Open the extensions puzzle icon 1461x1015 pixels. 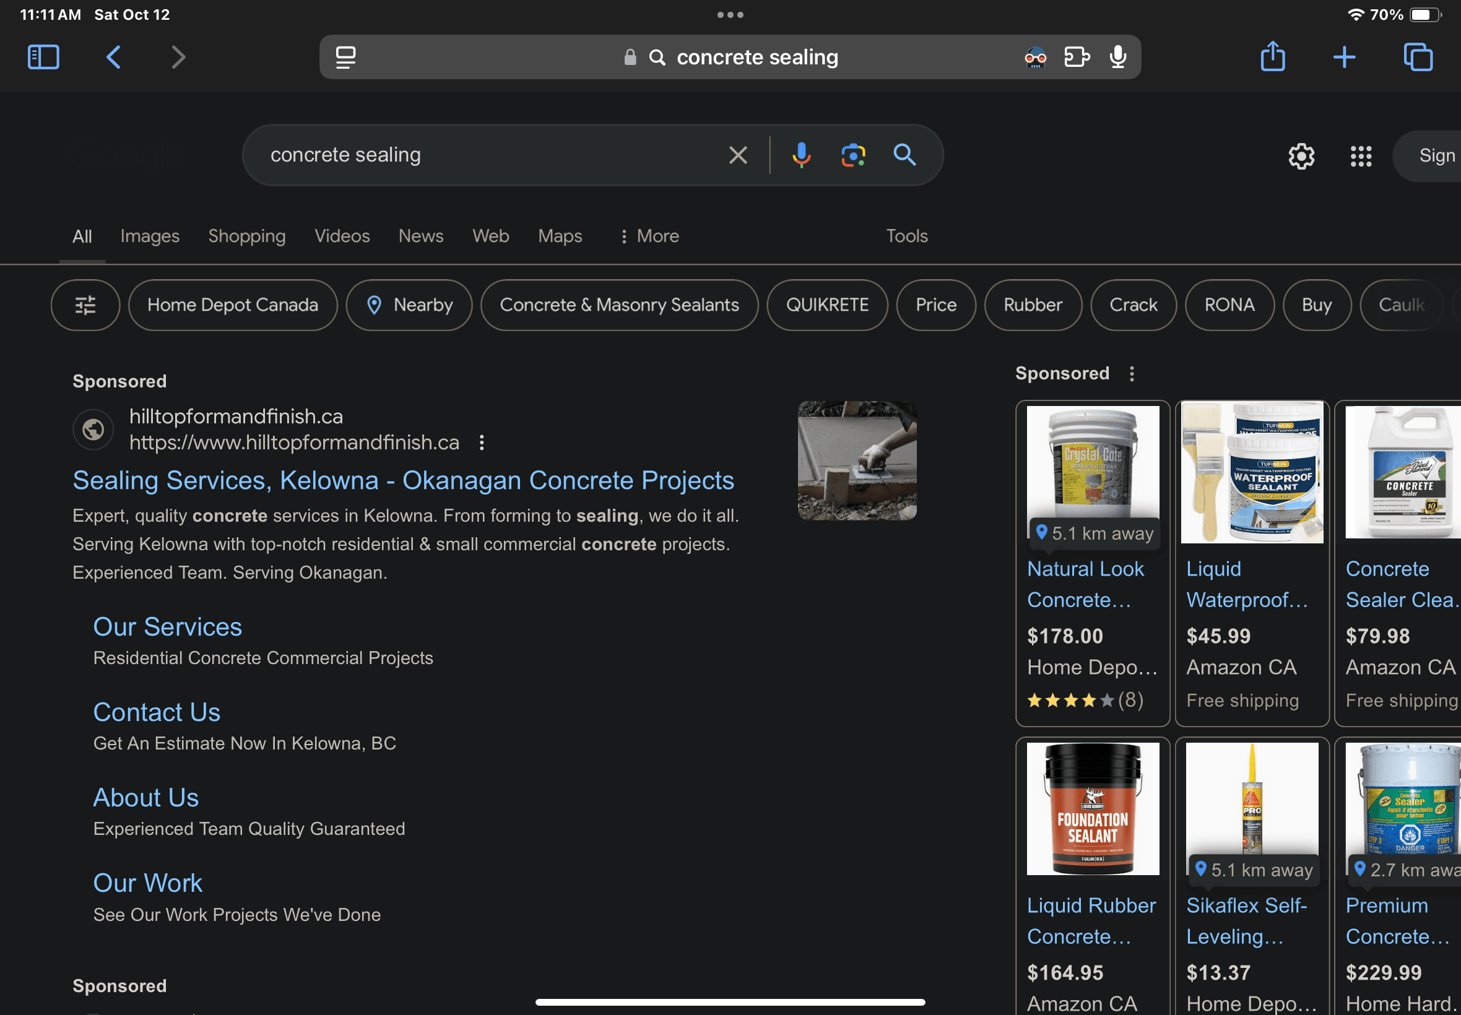1077,57
